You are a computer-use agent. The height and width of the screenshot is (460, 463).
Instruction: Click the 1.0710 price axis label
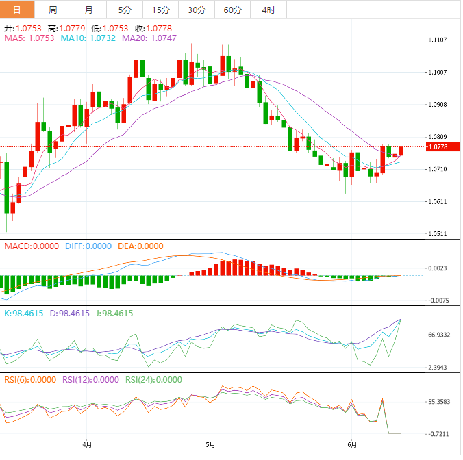pyautogui.click(x=438, y=169)
